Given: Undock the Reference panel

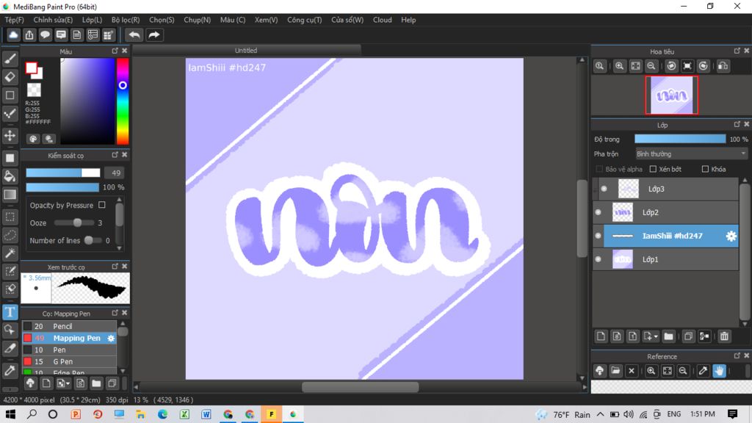Looking at the screenshot, I should [x=737, y=356].
